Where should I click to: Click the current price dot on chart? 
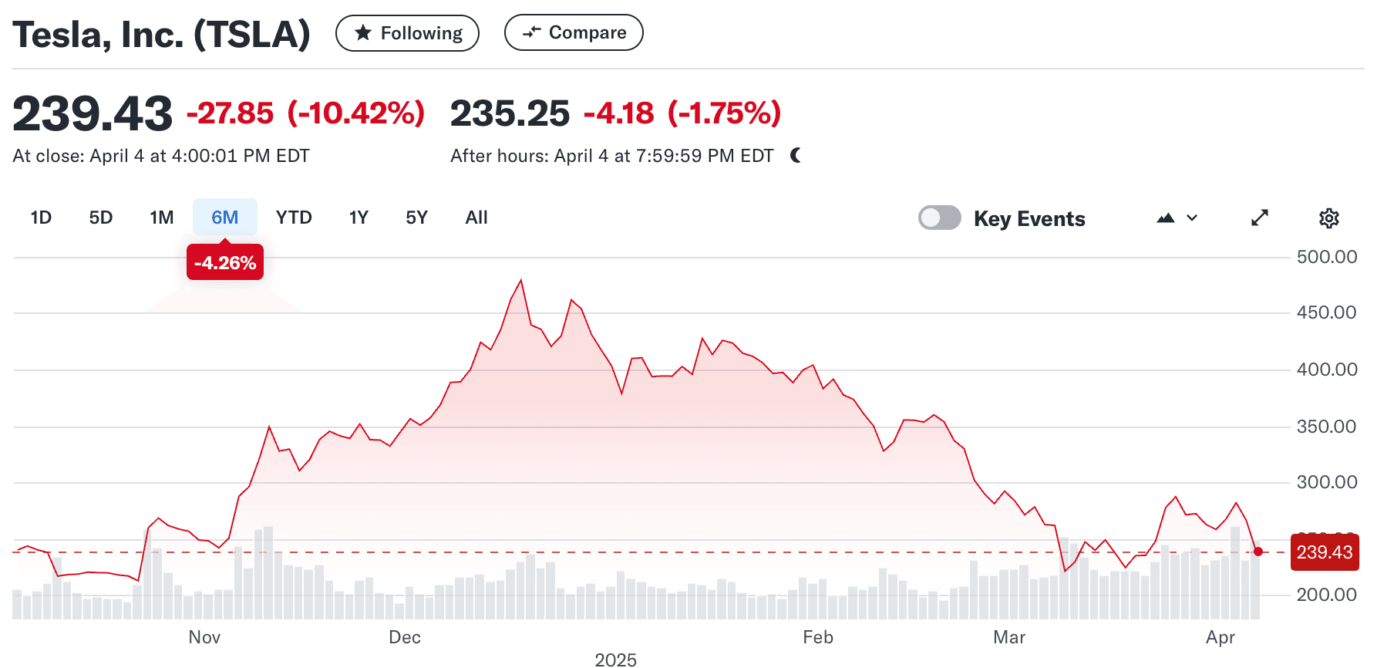[1258, 552]
